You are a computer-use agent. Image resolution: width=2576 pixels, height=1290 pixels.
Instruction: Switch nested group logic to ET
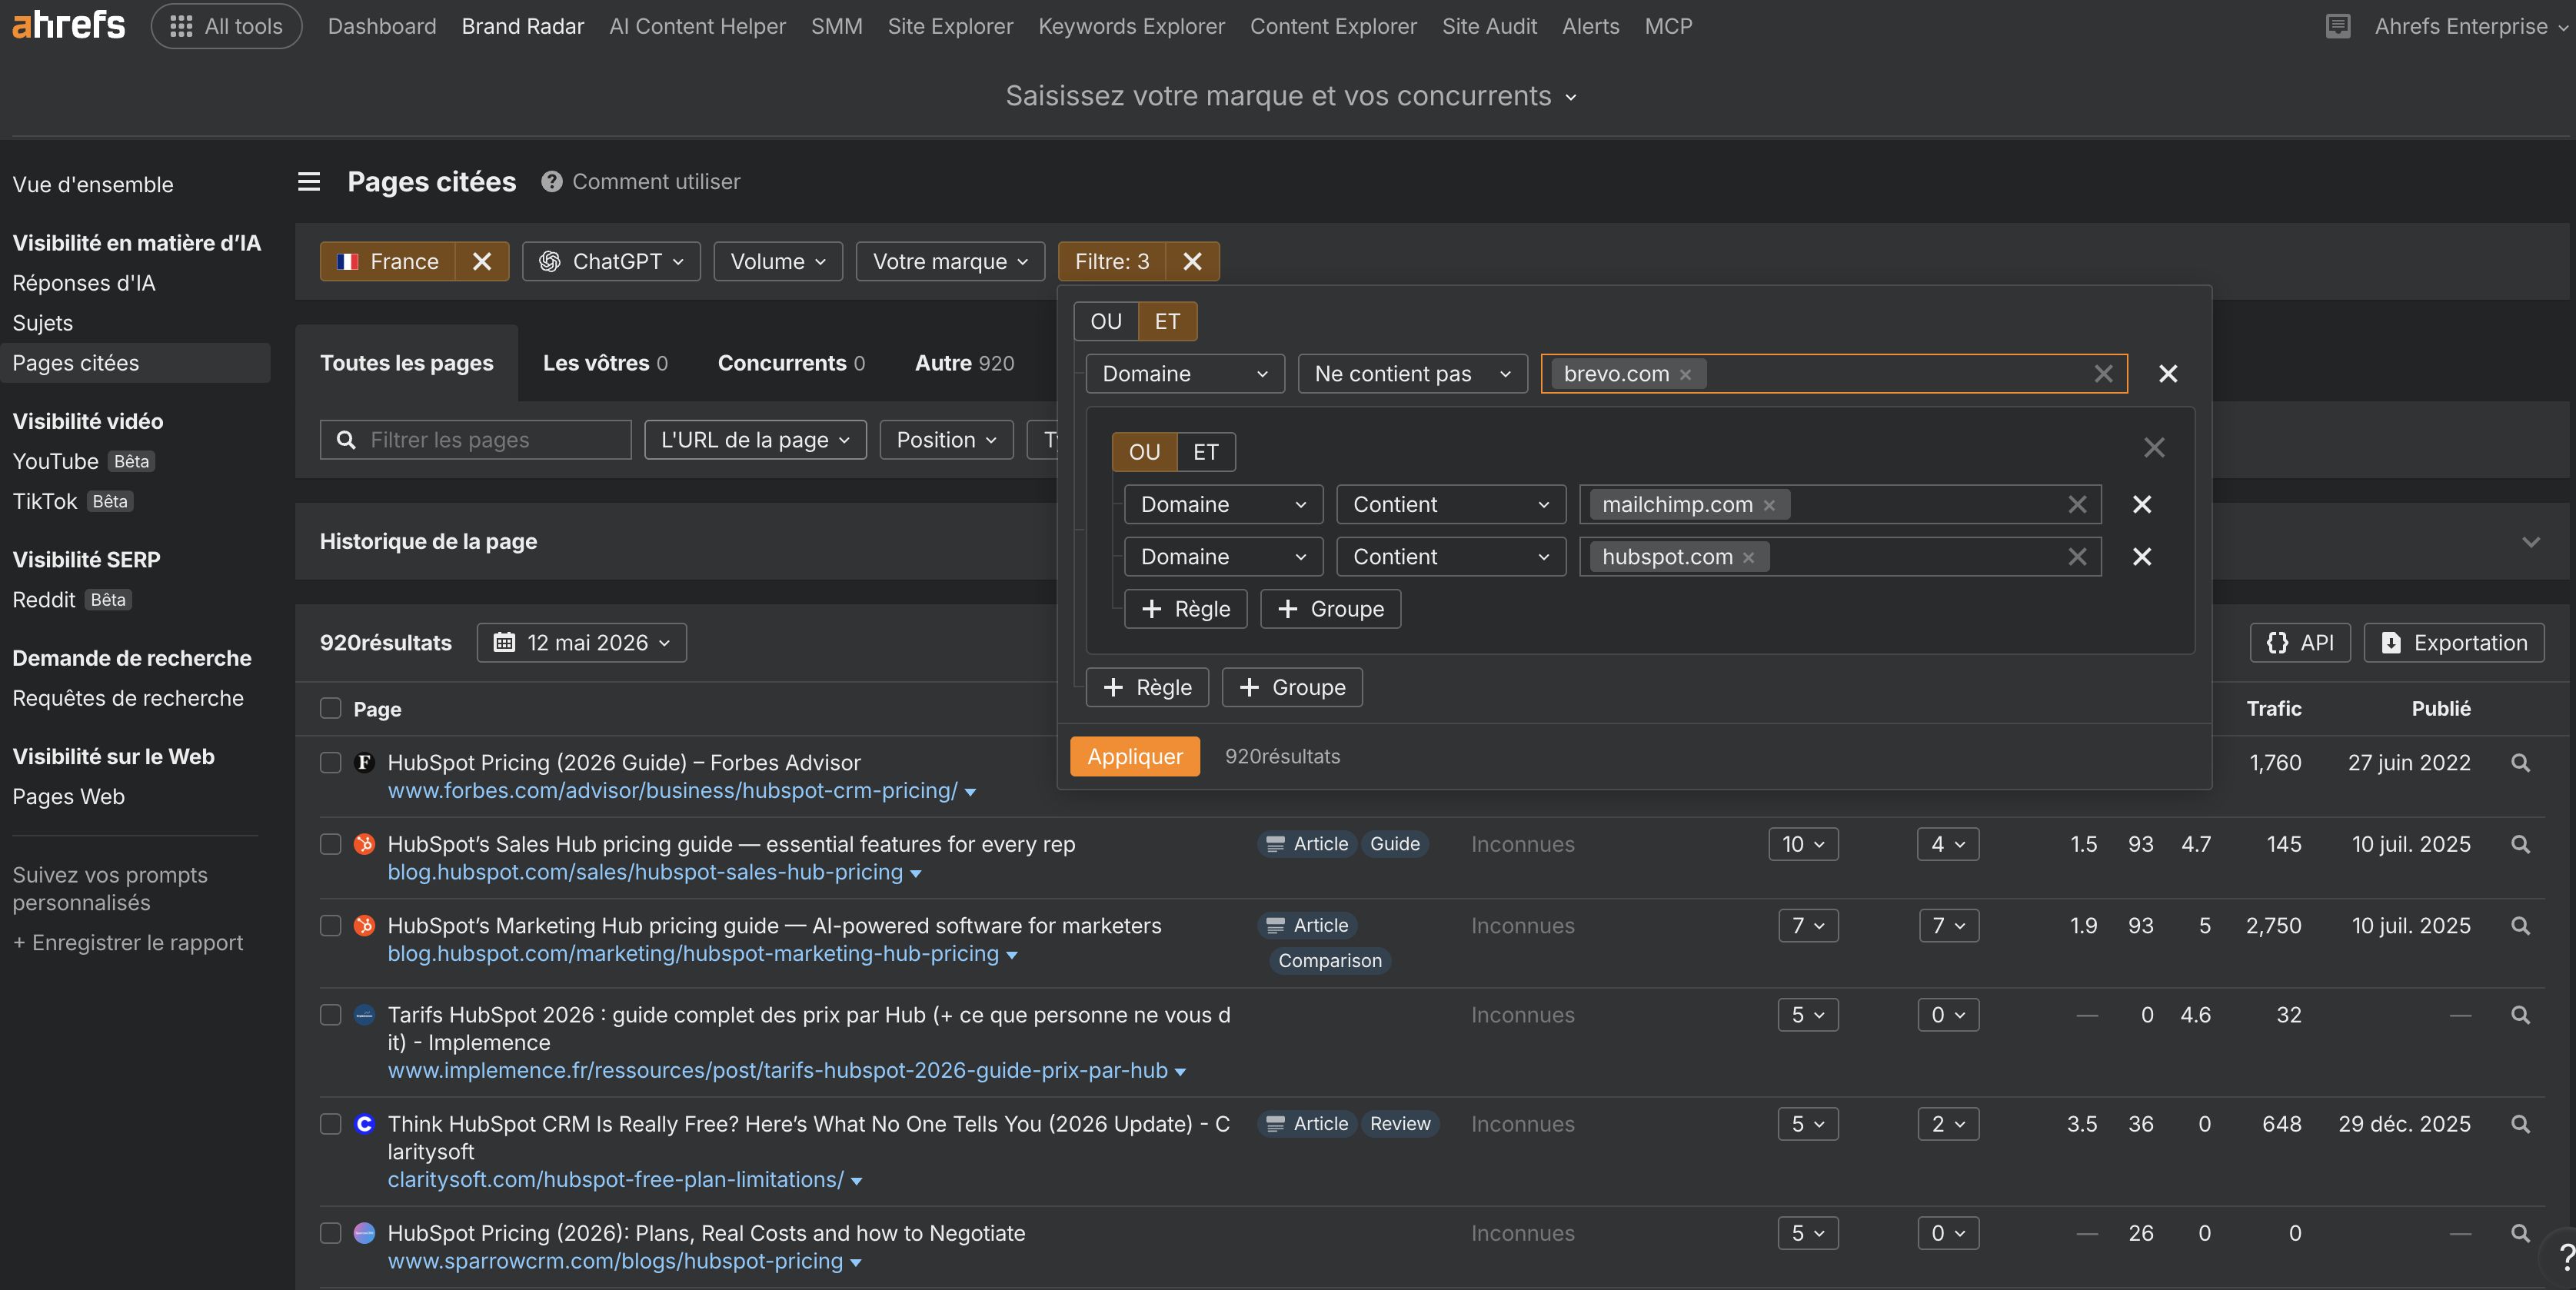pyautogui.click(x=1205, y=452)
